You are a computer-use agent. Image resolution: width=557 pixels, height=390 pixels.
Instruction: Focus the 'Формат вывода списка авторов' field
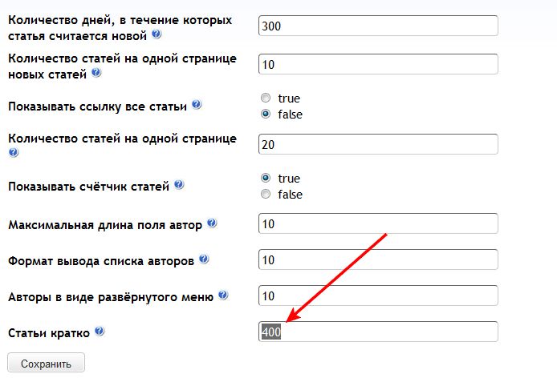coord(378,259)
